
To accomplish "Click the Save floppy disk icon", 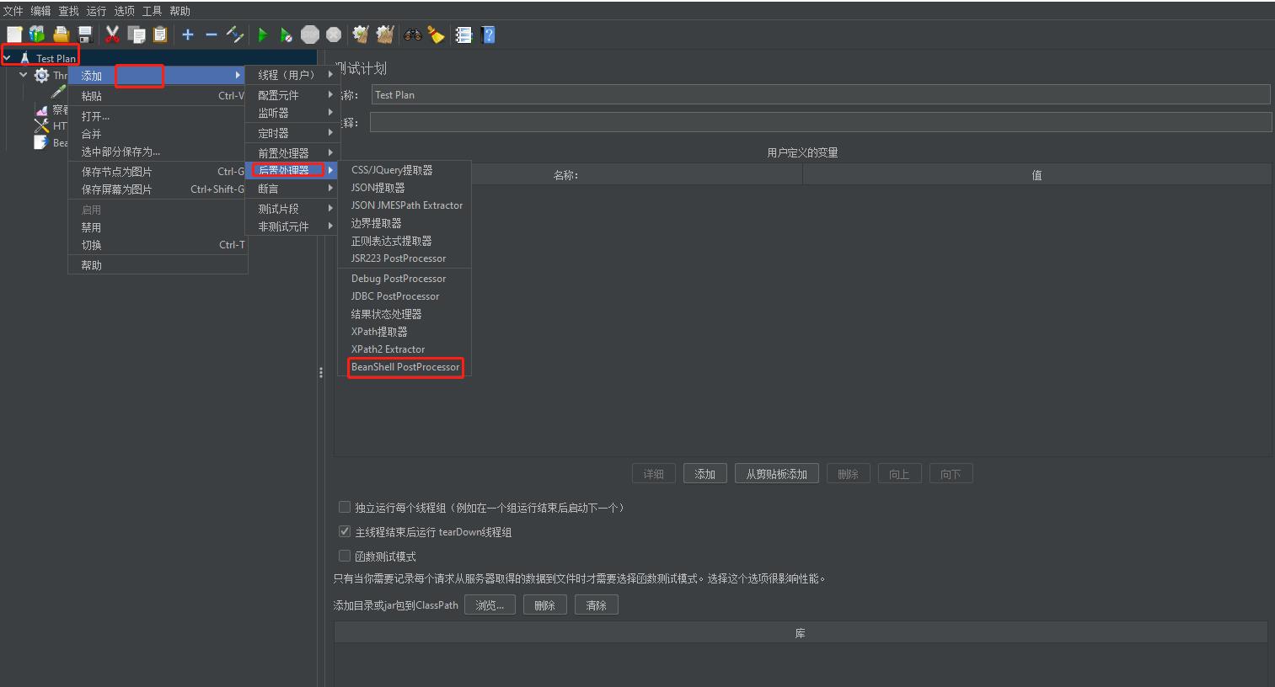I will [x=84, y=35].
